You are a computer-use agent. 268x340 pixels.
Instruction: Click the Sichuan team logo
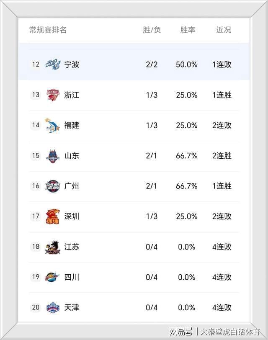click(53, 277)
